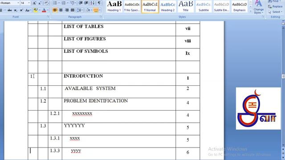Click the 1.3.3 section number cell
Viewport: 285px width, 160px height.
pyautogui.click(x=55, y=154)
